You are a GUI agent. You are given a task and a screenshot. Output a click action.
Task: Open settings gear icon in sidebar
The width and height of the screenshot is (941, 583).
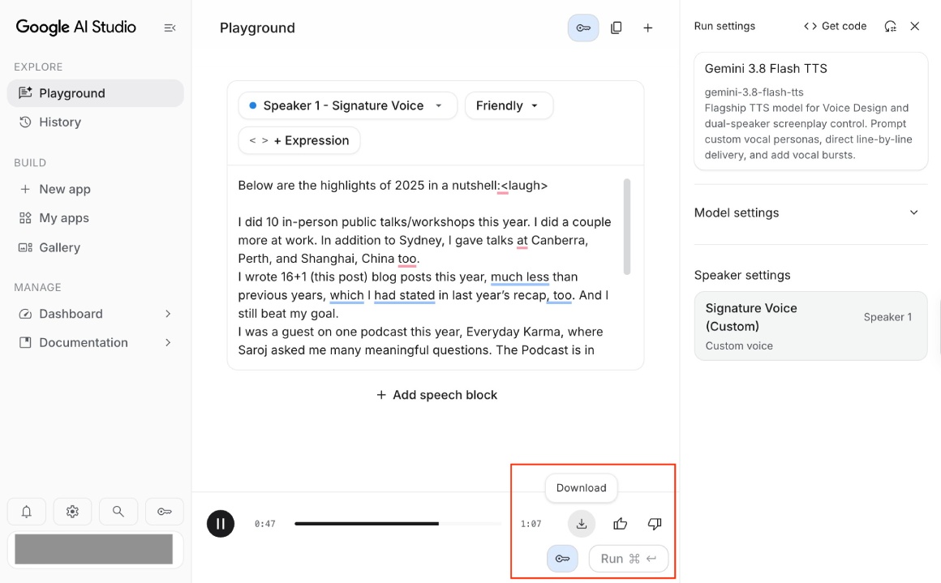(x=73, y=512)
